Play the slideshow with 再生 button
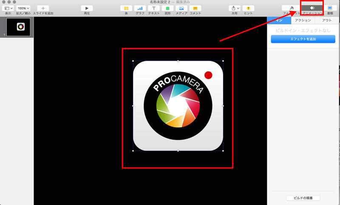The height and width of the screenshot is (205, 340). [87, 8]
